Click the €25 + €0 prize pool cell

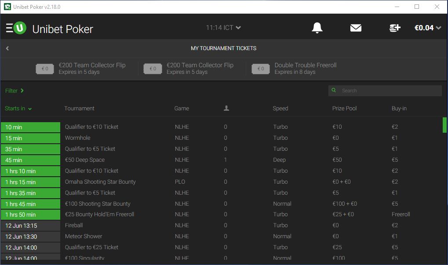pos(343,214)
